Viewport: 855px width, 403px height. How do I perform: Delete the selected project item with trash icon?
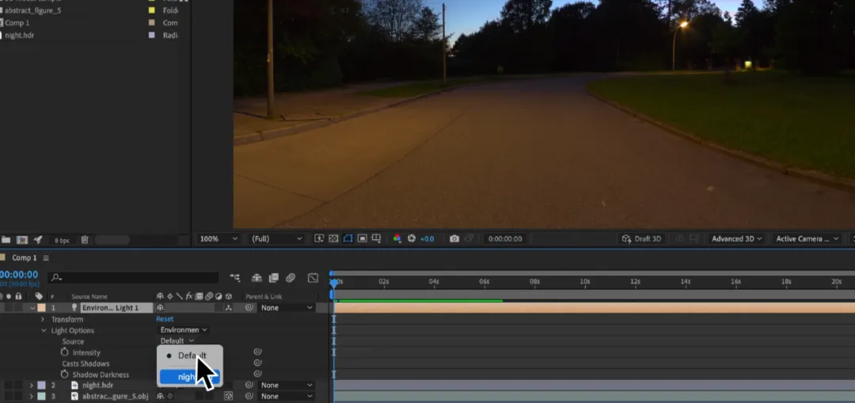tap(85, 239)
